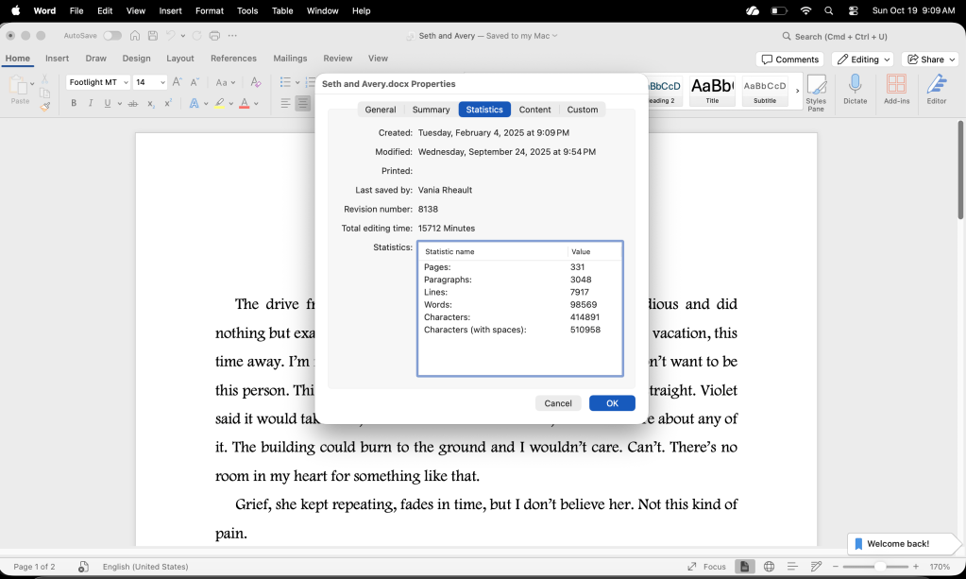The height and width of the screenshot is (579, 966).
Task: Toggle yellow text highlight color
Action: (219, 102)
